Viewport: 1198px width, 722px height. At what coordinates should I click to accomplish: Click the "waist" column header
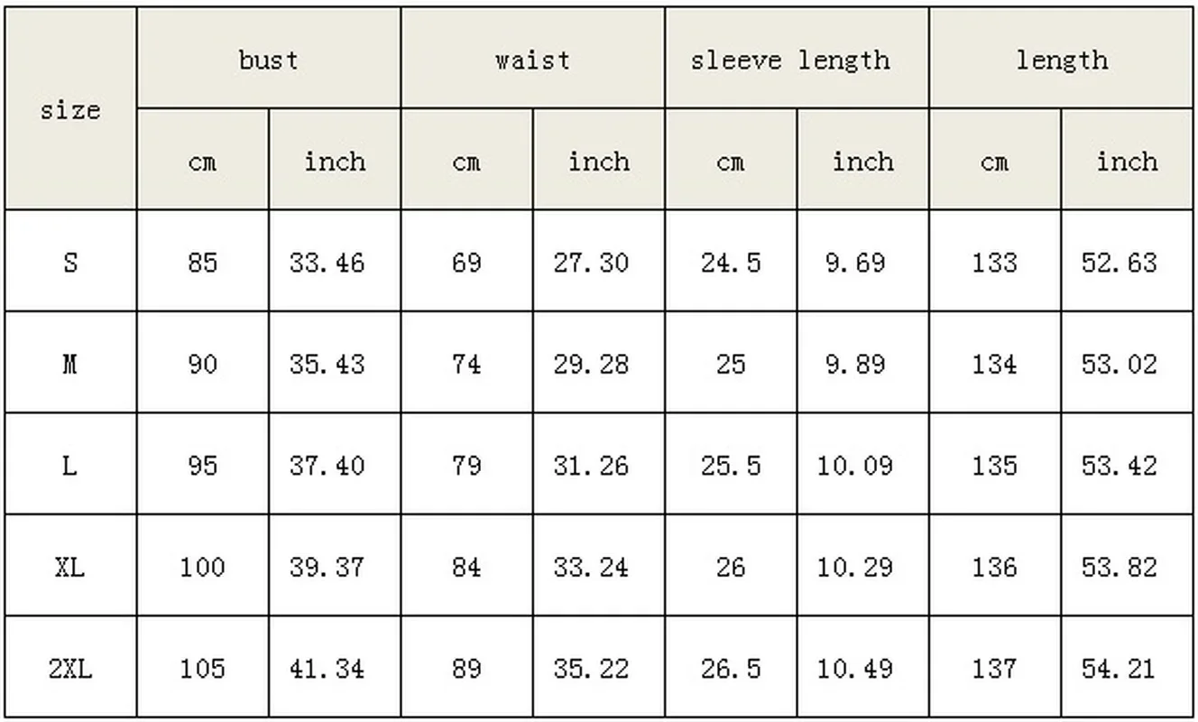[532, 60]
